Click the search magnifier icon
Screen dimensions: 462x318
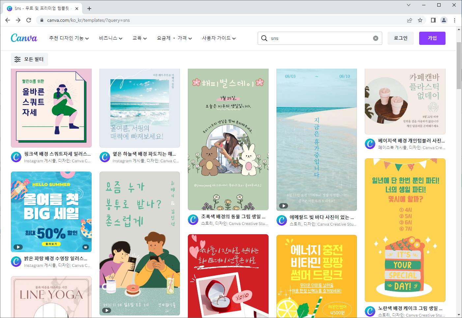[x=264, y=38]
